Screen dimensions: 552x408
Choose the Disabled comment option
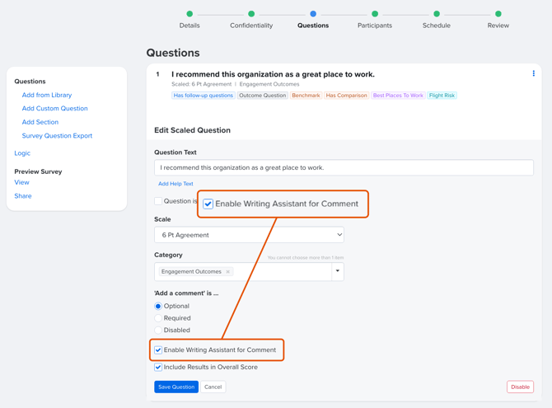click(158, 331)
